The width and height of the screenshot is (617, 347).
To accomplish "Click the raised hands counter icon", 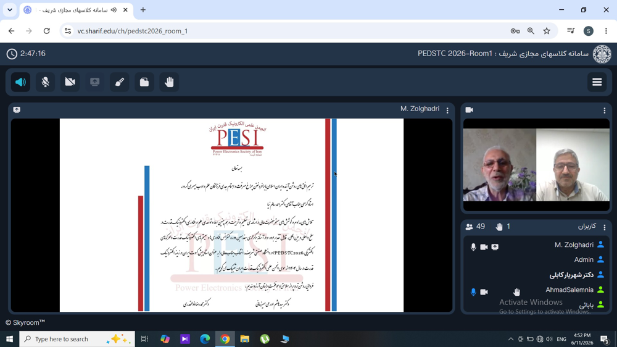I will click(499, 227).
